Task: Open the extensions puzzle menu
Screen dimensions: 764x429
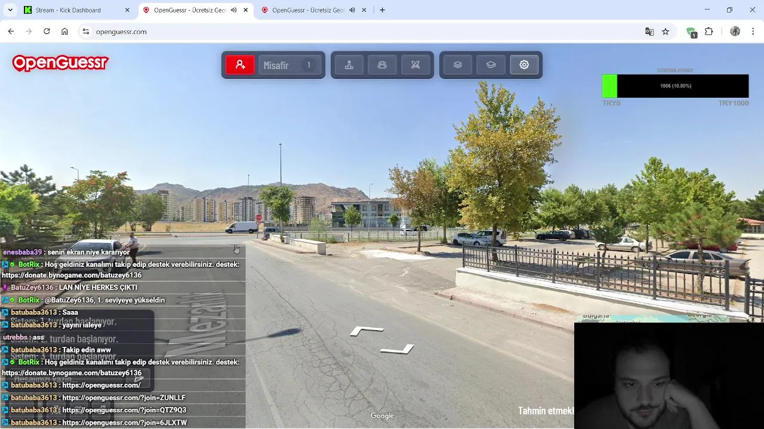Action: click(x=709, y=32)
